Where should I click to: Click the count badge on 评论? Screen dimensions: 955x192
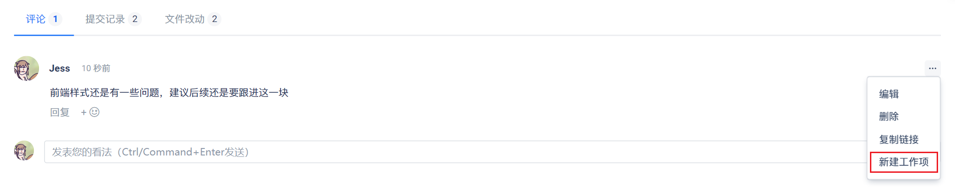pyautogui.click(x=55, y=19)
